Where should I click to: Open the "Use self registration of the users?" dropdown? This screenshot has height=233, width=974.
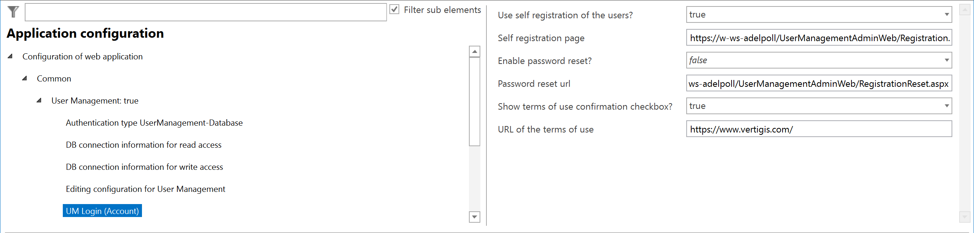(946, 14)
